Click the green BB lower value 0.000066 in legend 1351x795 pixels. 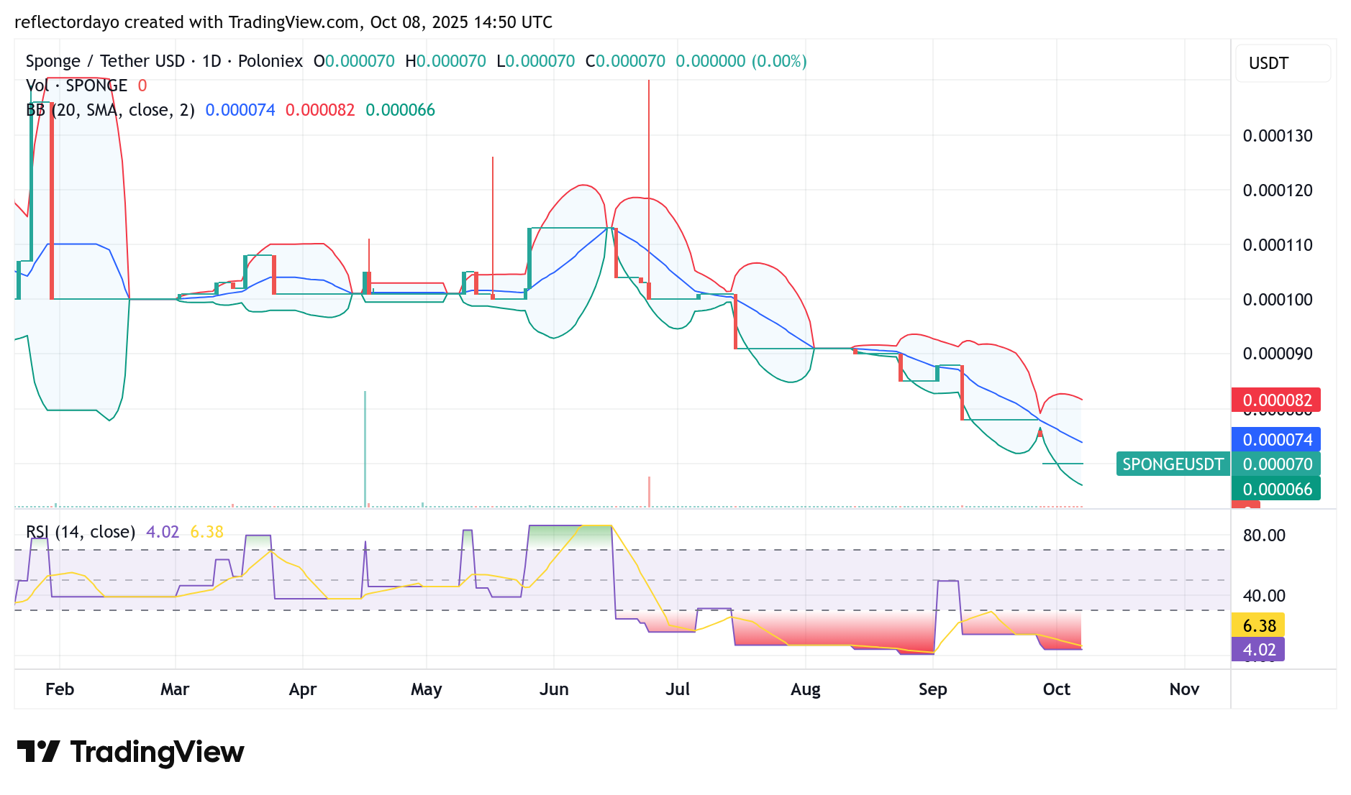[x=401, y=110]
